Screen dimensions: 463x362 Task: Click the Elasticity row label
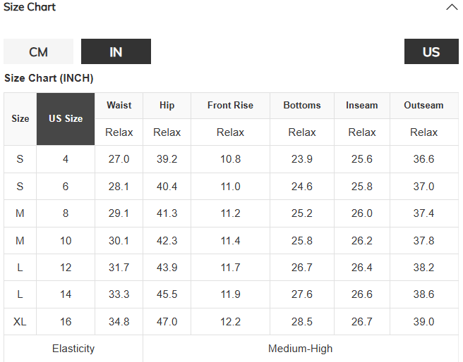pos(73,349)
